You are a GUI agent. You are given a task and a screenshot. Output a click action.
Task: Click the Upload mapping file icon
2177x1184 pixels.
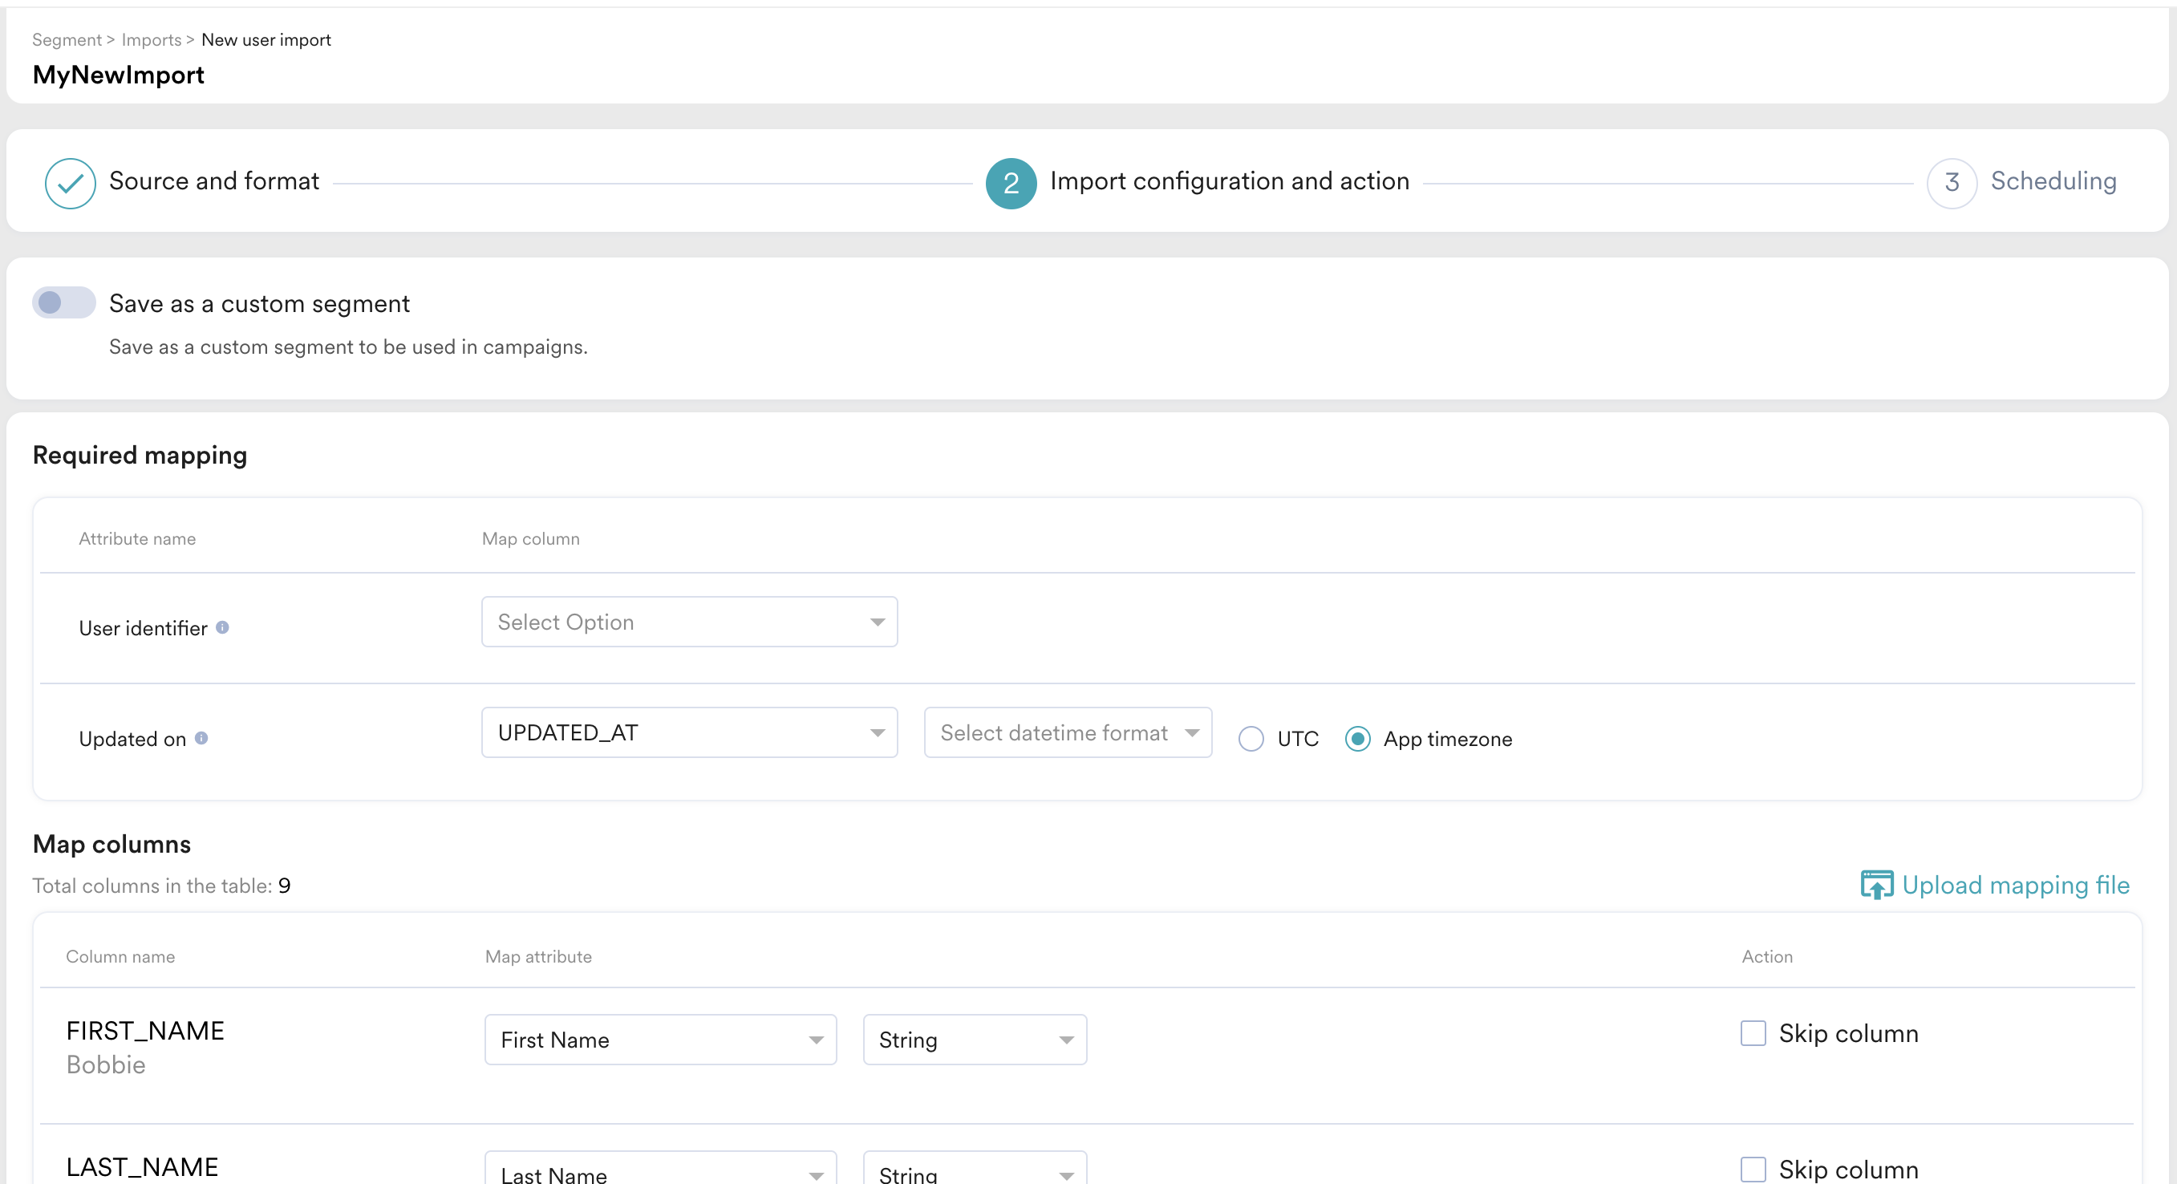(1876, 885)
